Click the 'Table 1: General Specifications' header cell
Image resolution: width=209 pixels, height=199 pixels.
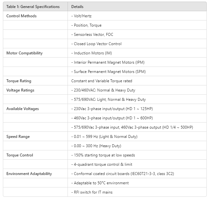pyautogui.click(x=33, y=7)
